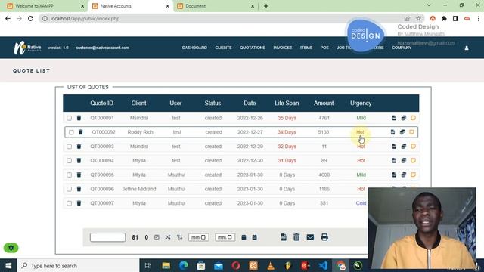The height and width of the screenshot is (272, 484).
Task: Click the sort arrows icon in bottom toolbar
Action: pos(180,237)
